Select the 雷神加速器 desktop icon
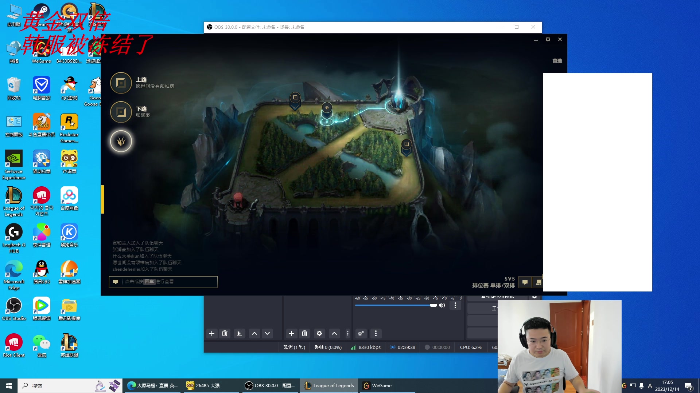This screenshot has width=700, height=393. (x=69, y=272)
